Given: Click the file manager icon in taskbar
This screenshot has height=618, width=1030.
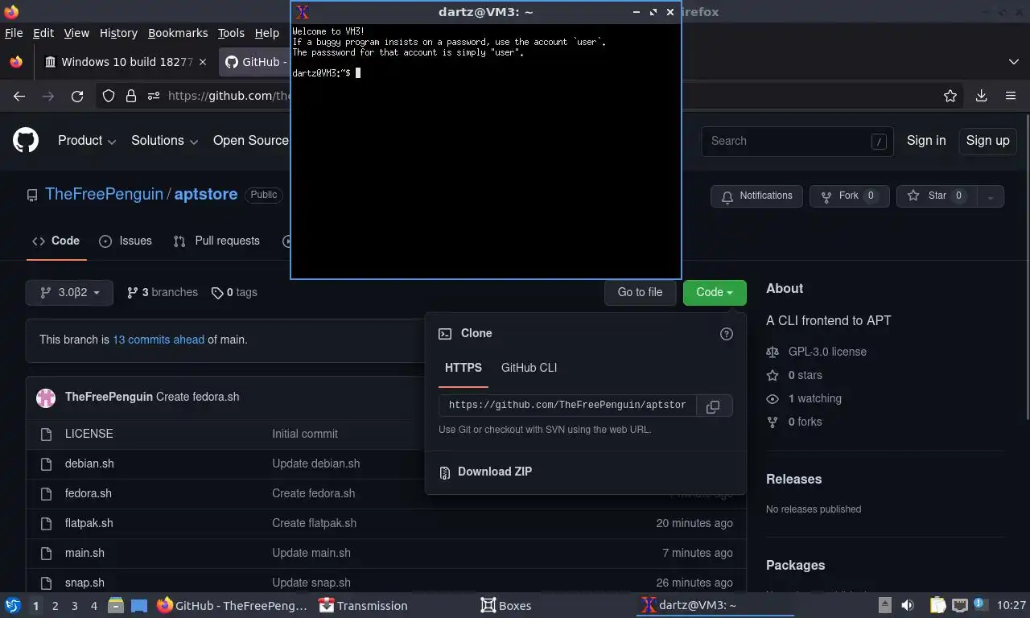Looking at the screenshot, I should [x=116, y=606].
